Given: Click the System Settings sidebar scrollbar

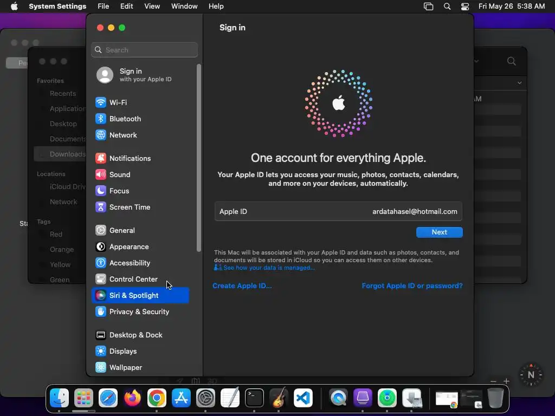Looking at the screenshot, I should coord(199,158).
